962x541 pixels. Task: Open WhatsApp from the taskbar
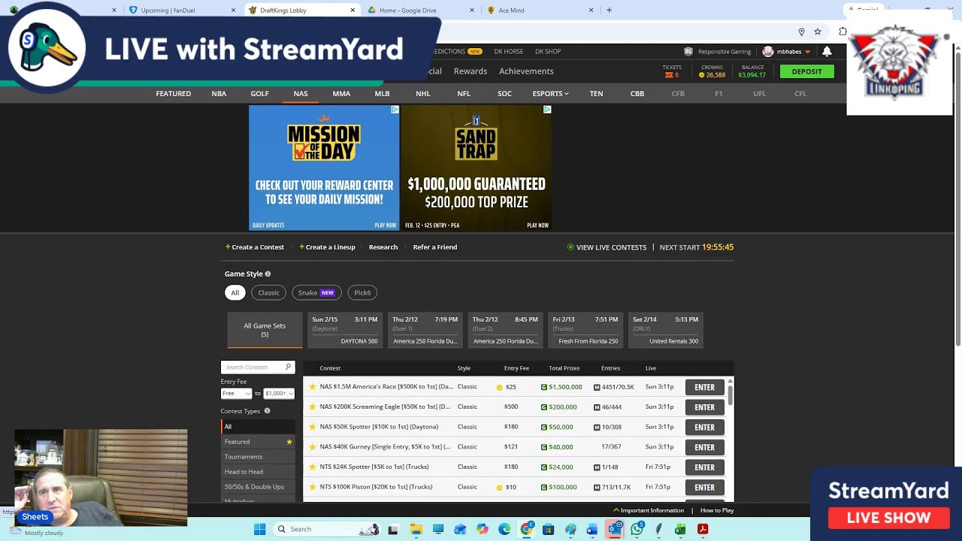tap(637, 529)
